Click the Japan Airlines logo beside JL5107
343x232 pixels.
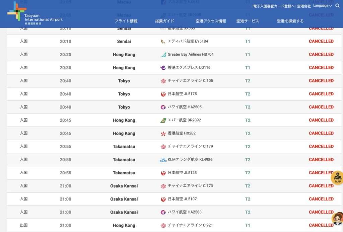tap(163, 199)
